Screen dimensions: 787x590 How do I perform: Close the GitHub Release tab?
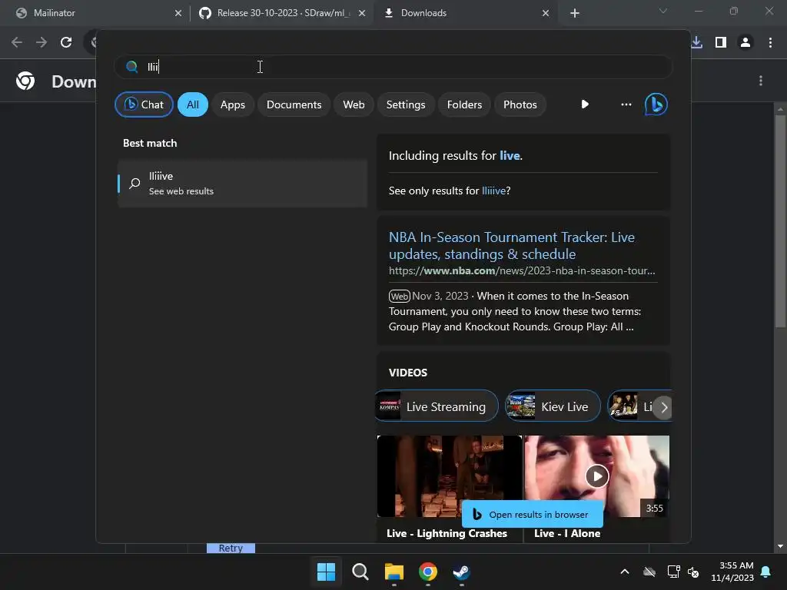click(x=362, y=13)
